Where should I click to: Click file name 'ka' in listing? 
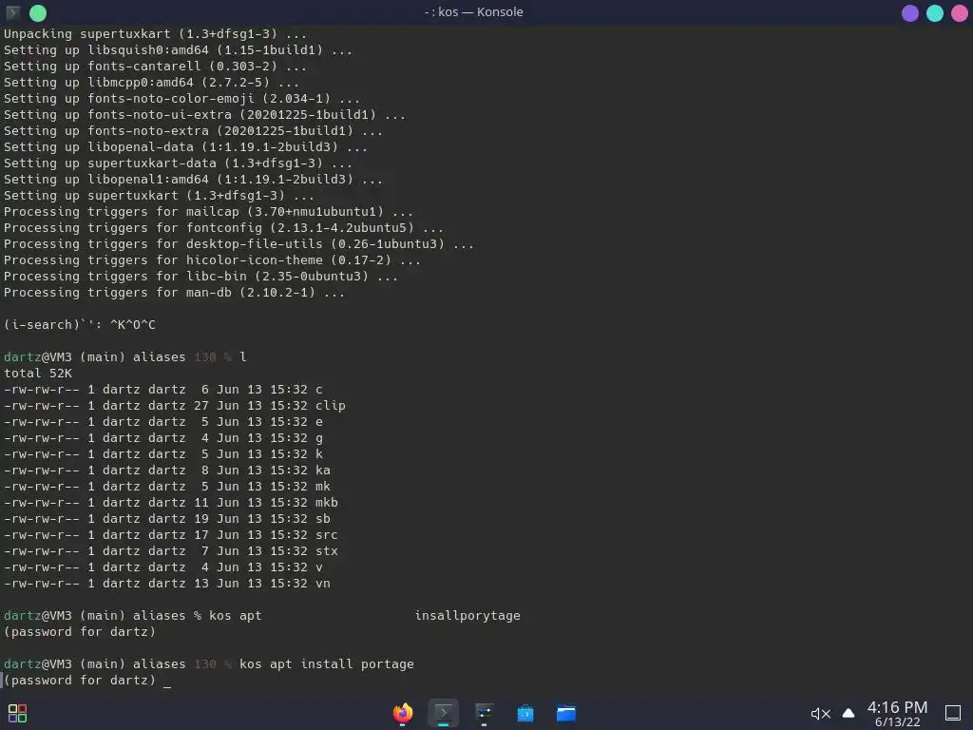tap(323, 470)
